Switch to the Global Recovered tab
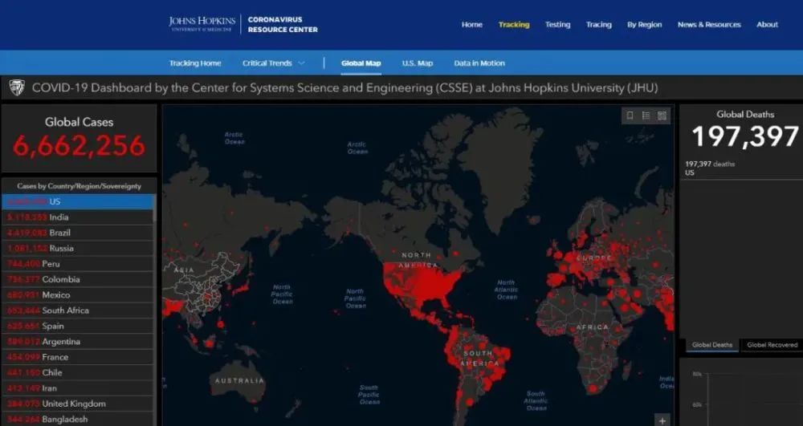Screen dimensions: 803x426 (x=772, y=345)
